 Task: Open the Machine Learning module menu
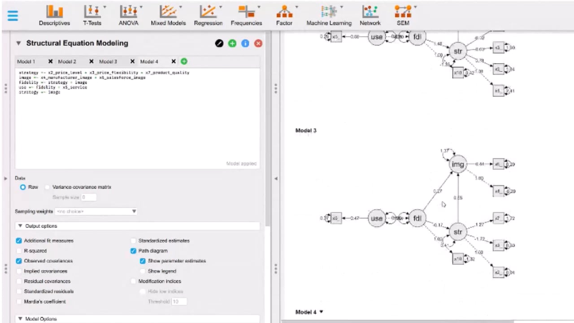(329, 15)
